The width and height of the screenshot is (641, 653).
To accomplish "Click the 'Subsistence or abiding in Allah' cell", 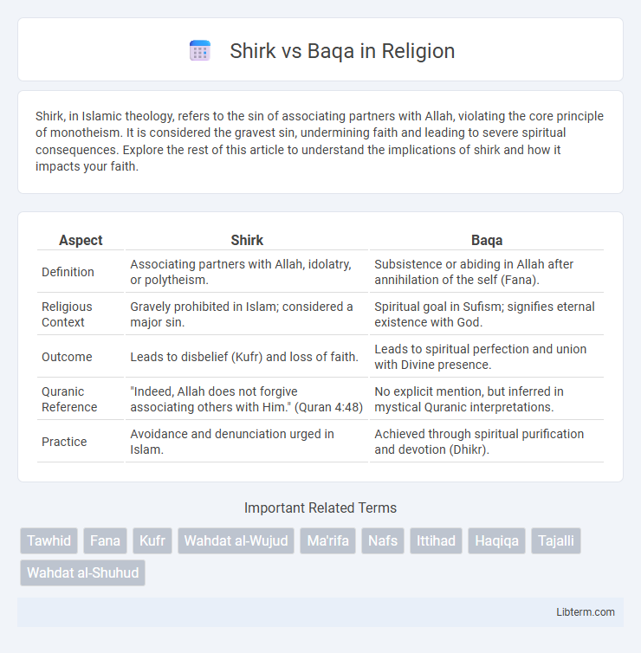I will tap(487, 272).
